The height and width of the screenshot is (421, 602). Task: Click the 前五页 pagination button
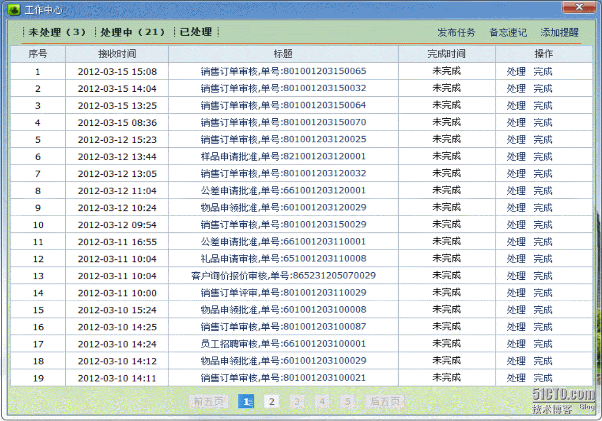click(208, 402)
